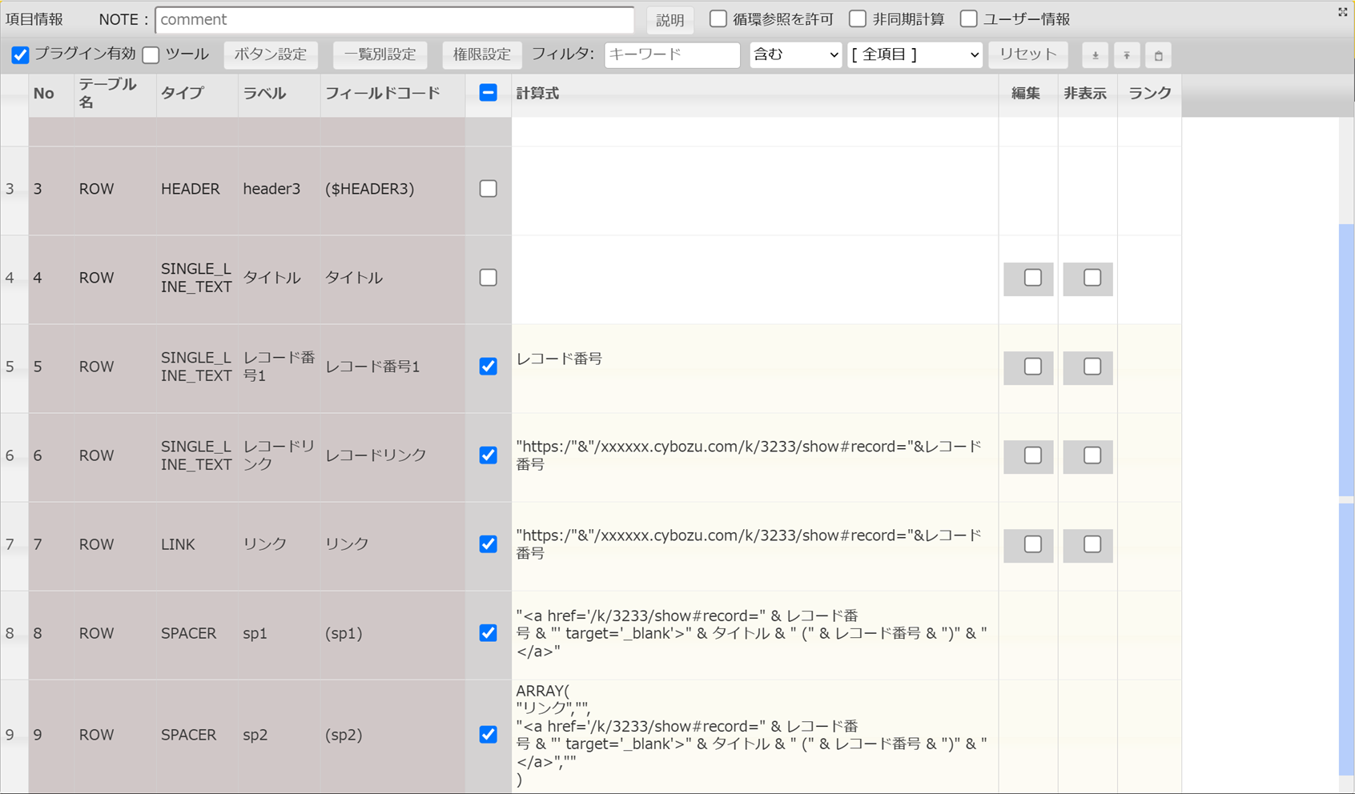This screenshot has width=1355, height=794.
Task: Check the formula checkbox for タイトル row
Action: [x=489, y=278]
